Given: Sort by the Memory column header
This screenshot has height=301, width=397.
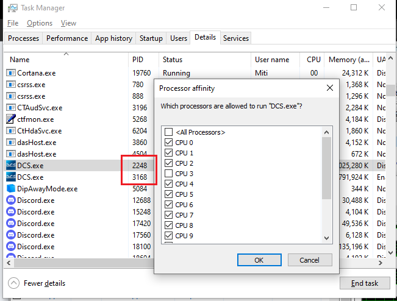Looking at the screenshot, I should [x=349, y=60].
